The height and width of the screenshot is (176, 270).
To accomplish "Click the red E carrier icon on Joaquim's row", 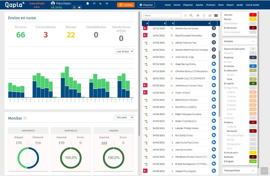I will tap(145, 171).
